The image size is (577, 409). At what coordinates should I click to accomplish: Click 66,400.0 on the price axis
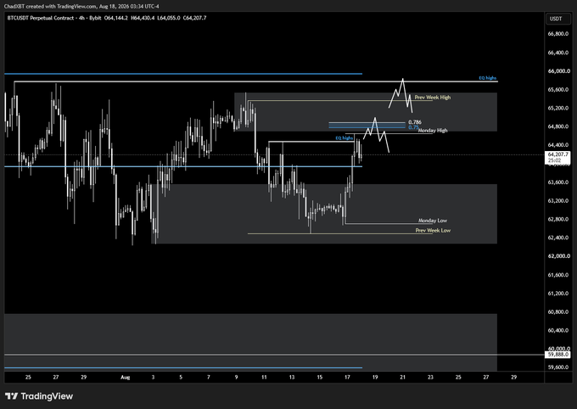pos(557,53)
